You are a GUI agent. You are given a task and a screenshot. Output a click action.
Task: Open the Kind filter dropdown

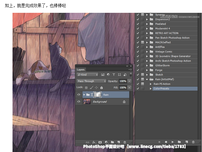[x=88, y=75]
